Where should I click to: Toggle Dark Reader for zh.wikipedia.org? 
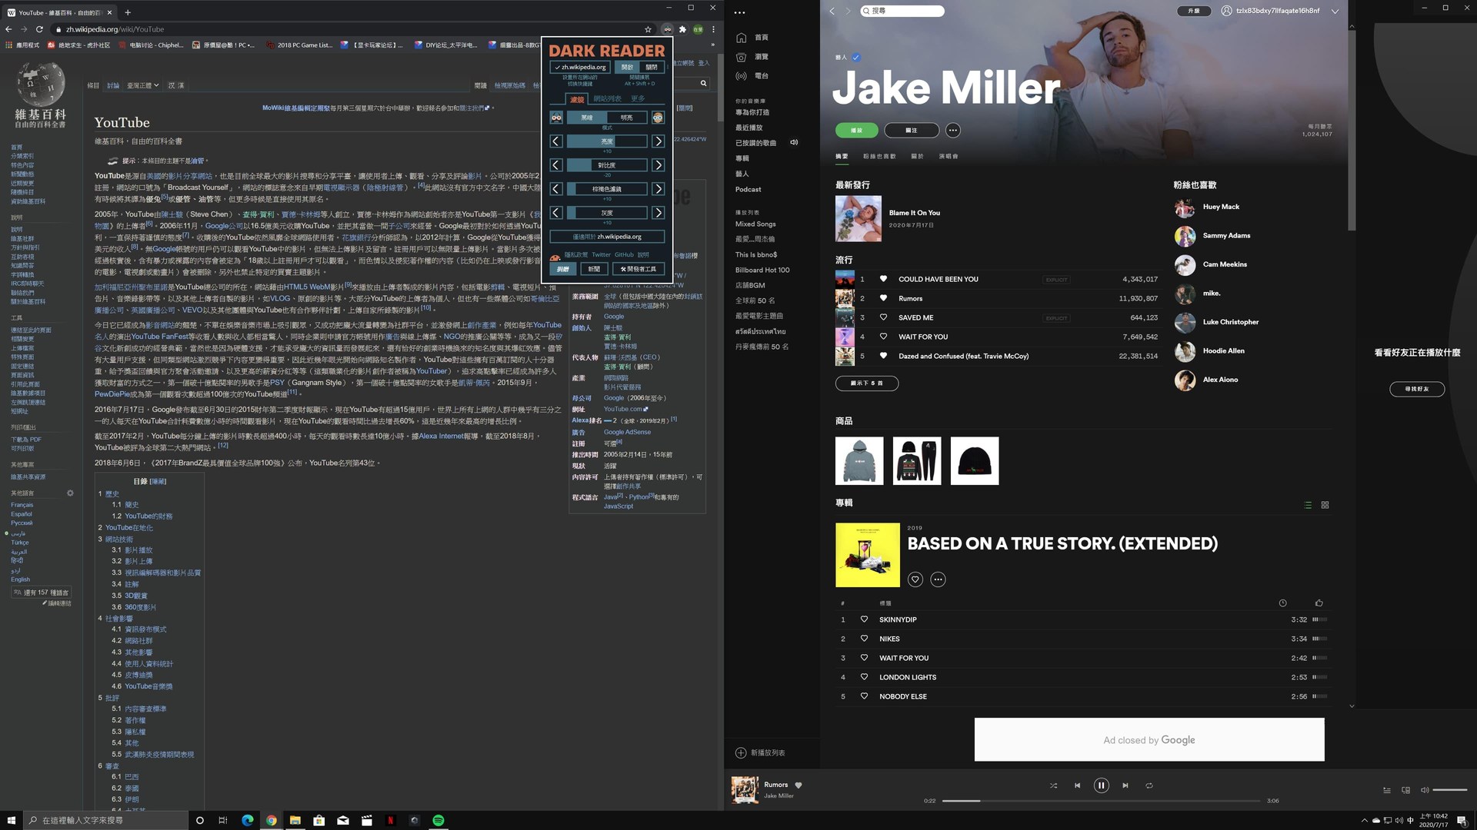(581, 67)
